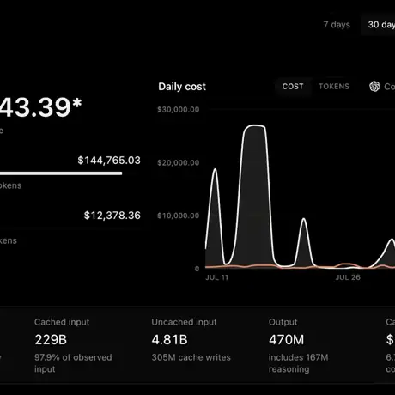Click the $12,378.36 cost amount

(112, 216)
